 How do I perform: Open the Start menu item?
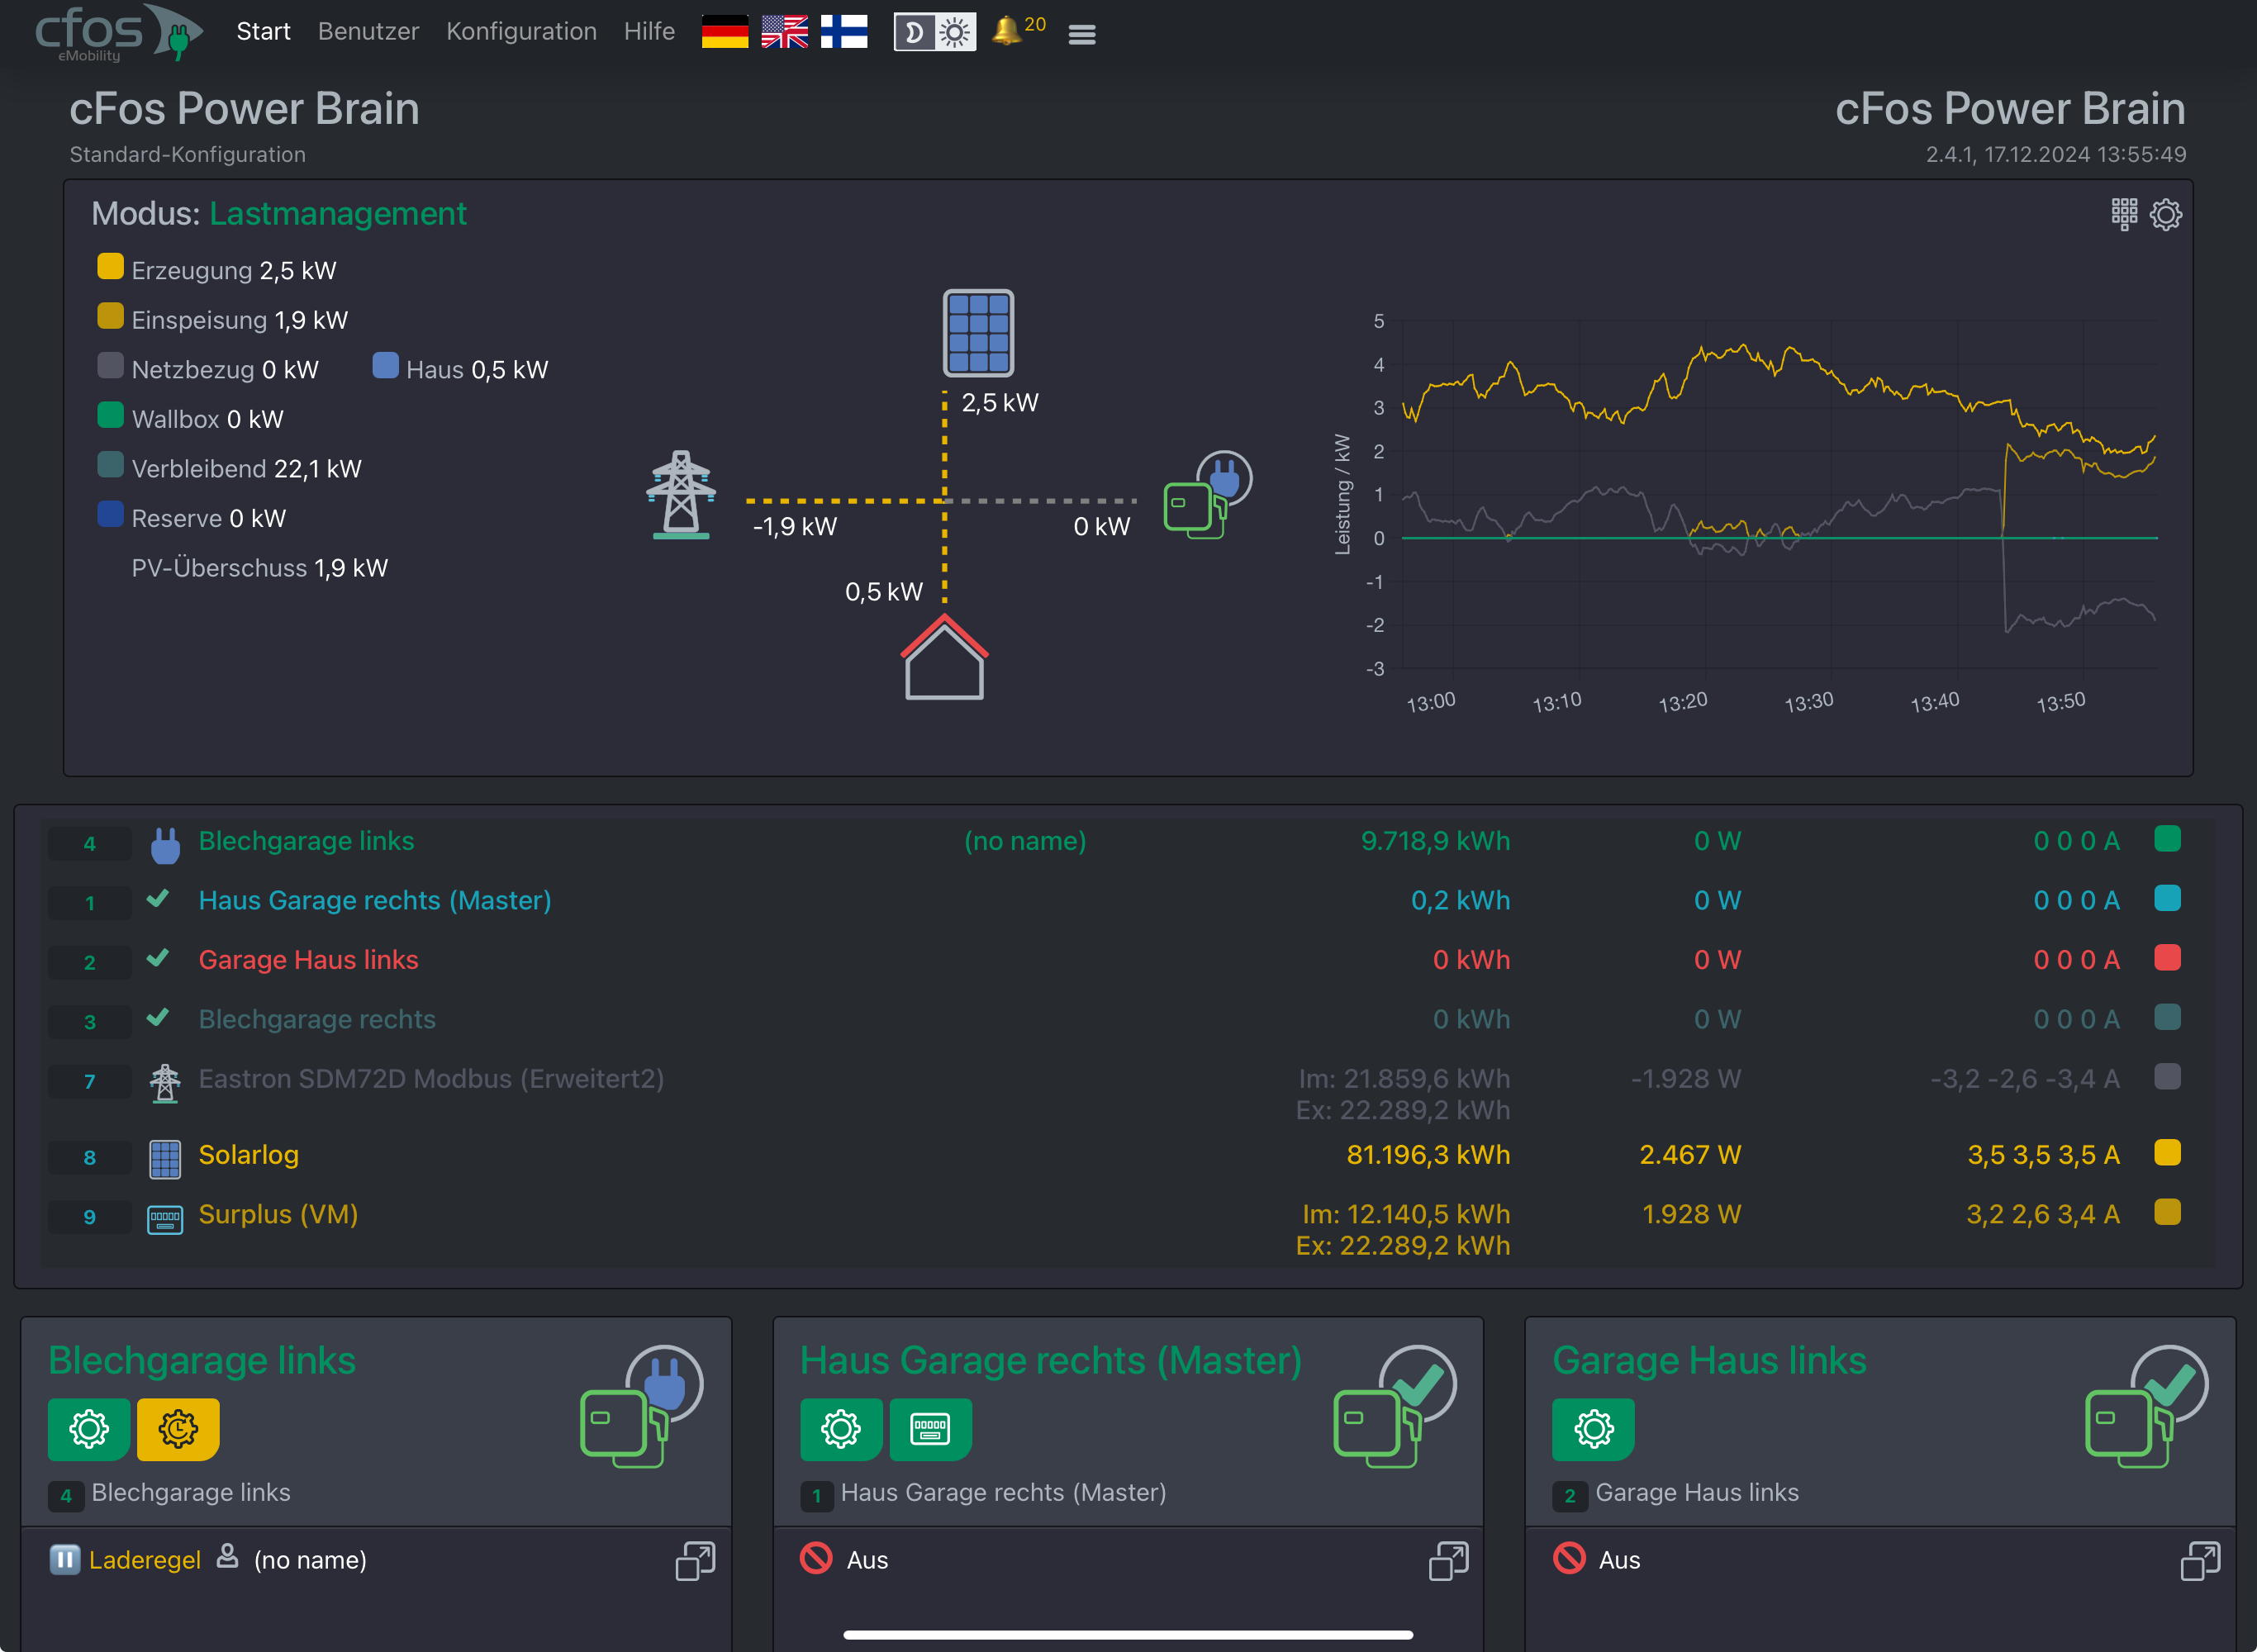[x=263, y=32]
